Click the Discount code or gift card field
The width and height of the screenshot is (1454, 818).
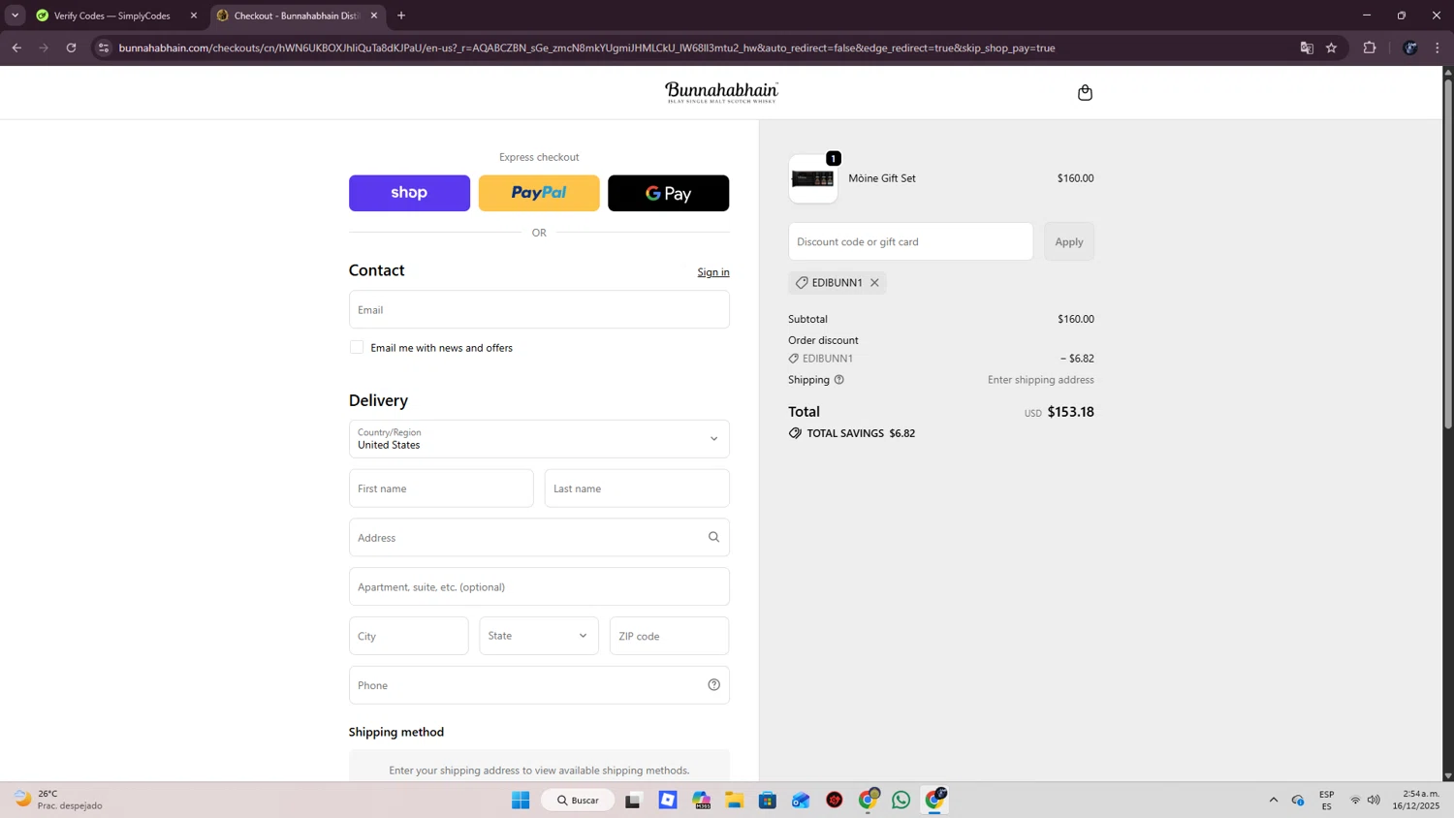coord(910,241)
